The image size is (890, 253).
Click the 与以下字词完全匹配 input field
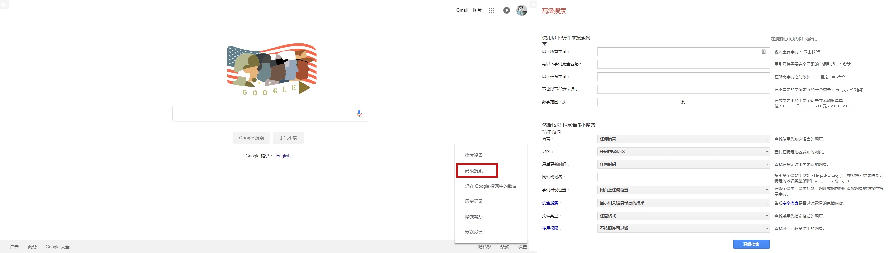pyautogui.click(x=683, y=64)
